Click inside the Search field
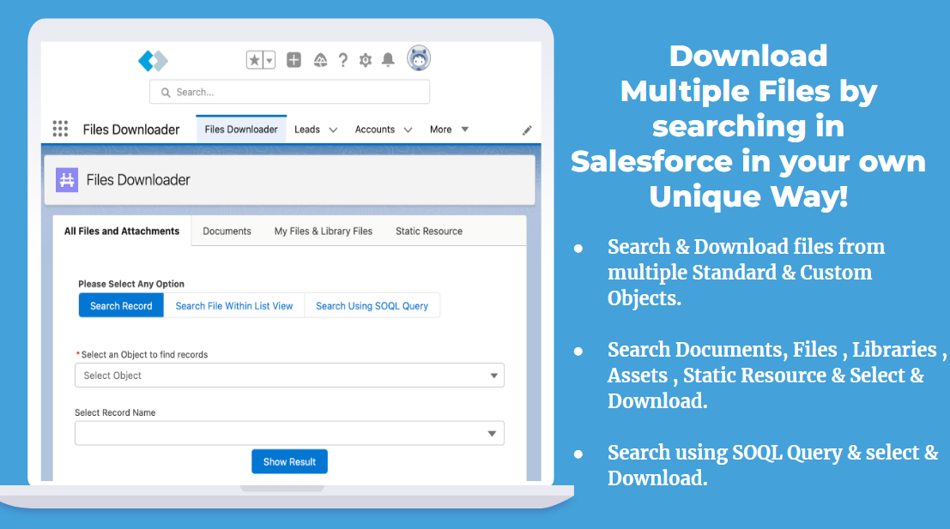This screenshot has height=529, width=950. point(289,91)
